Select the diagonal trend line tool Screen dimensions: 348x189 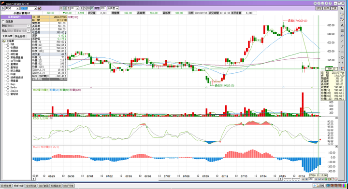[x=342, y=41]
